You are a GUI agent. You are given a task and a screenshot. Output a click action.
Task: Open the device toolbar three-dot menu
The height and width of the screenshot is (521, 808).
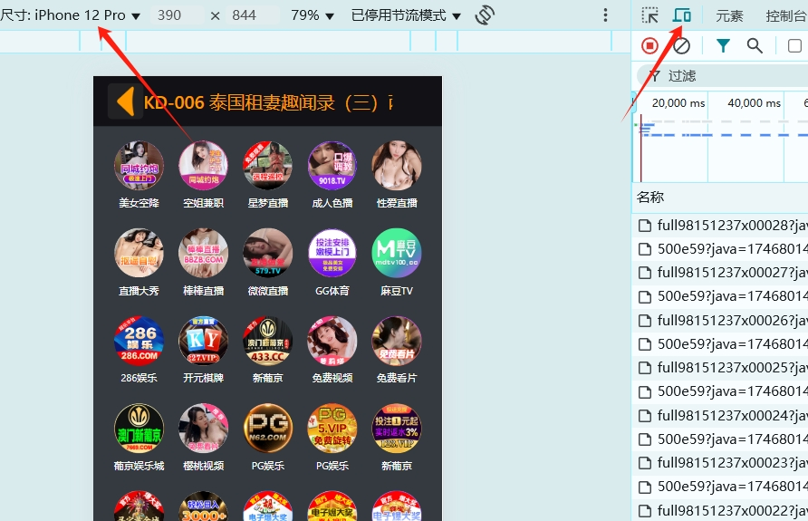[605, 14]
